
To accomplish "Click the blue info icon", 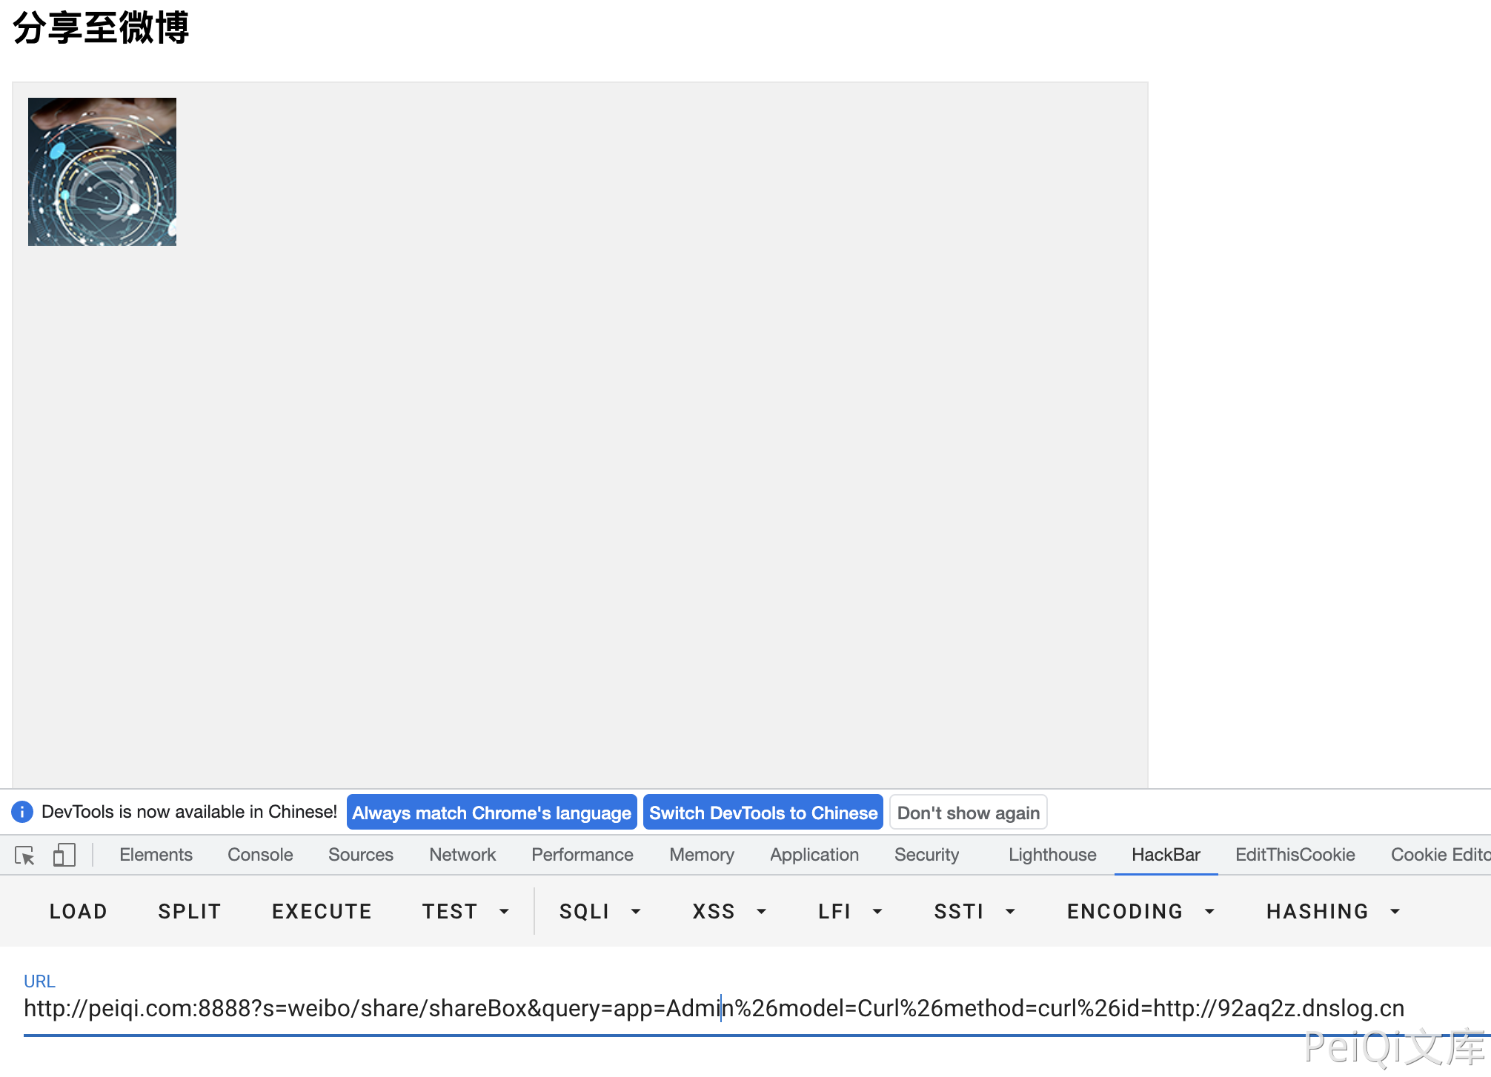I will pos(22,812).
